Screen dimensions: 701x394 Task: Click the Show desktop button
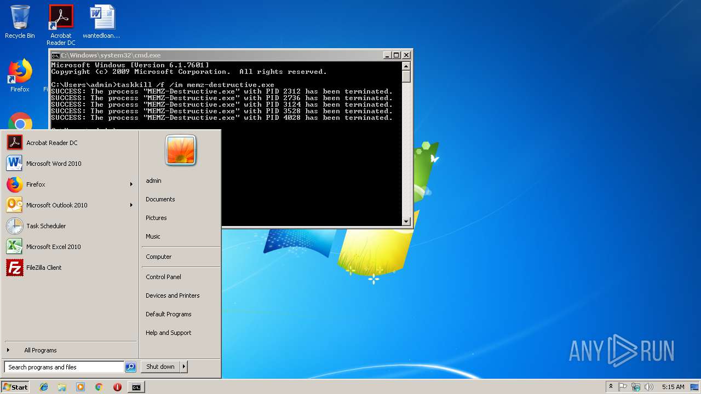point(696,387)
